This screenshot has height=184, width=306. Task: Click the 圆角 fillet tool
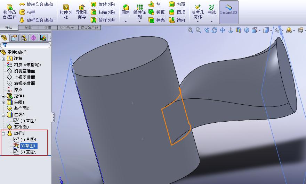[126, 10]
